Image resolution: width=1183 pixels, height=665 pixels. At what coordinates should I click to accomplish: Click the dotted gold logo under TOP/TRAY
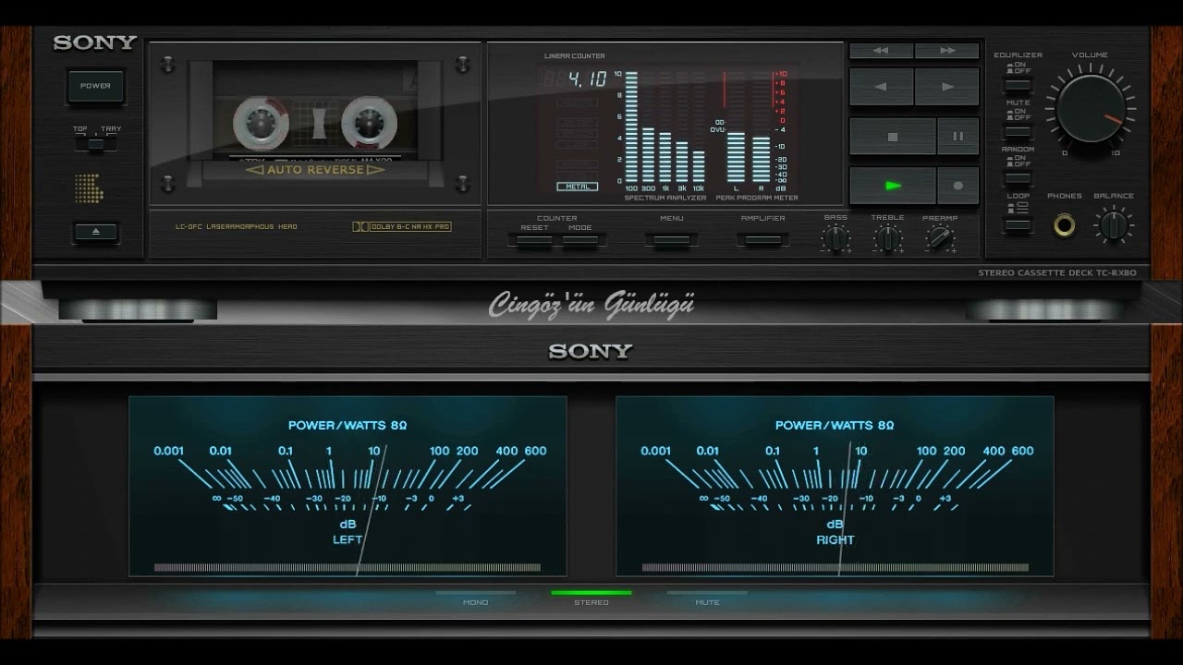(x=90, y=188)
